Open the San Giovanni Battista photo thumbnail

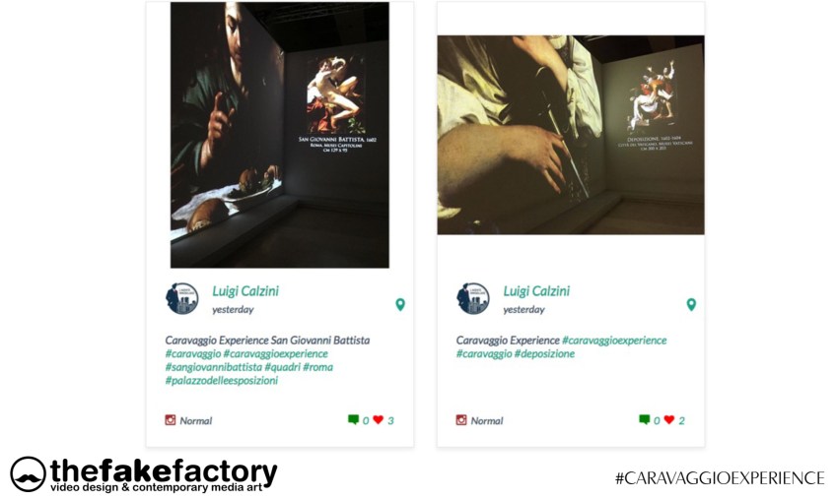(x=279, y=135)
